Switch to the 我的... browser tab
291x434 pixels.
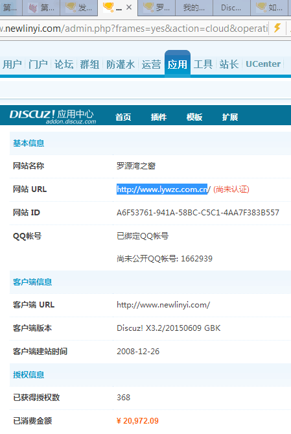pyautogui.click(x=194, y=8)
